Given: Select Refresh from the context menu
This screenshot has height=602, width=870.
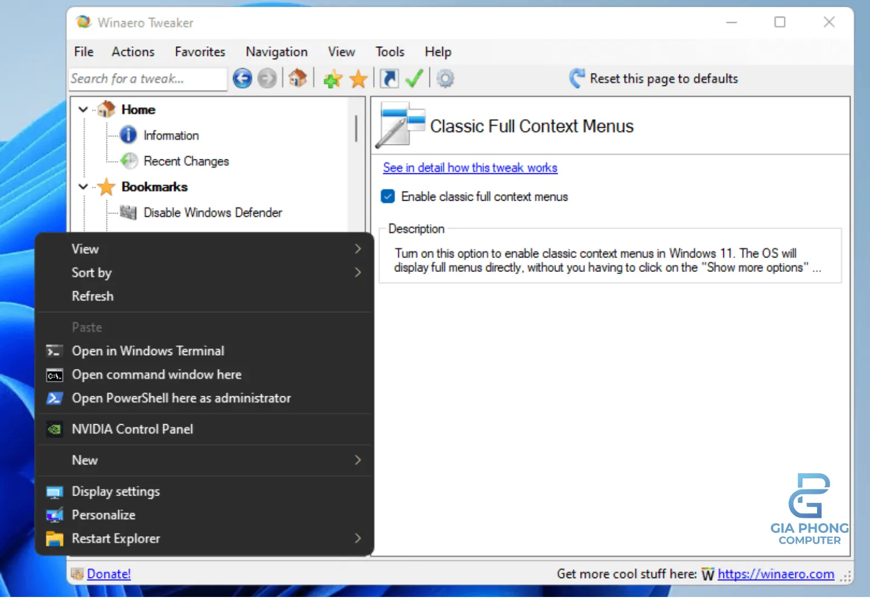Looking at the screenshot, I should click(x=93, y=296).
